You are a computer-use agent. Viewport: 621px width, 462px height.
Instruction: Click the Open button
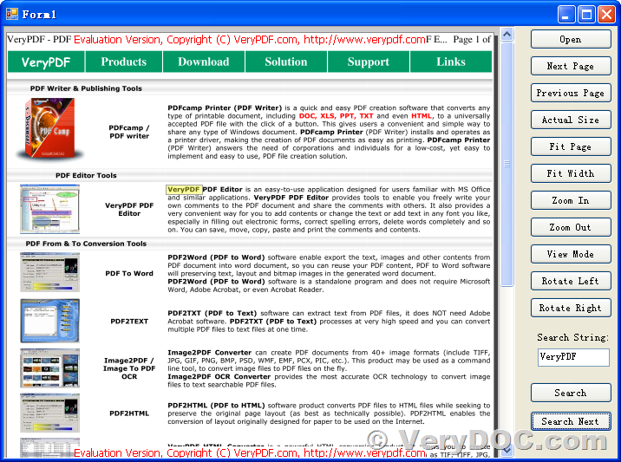click(571, 39)
